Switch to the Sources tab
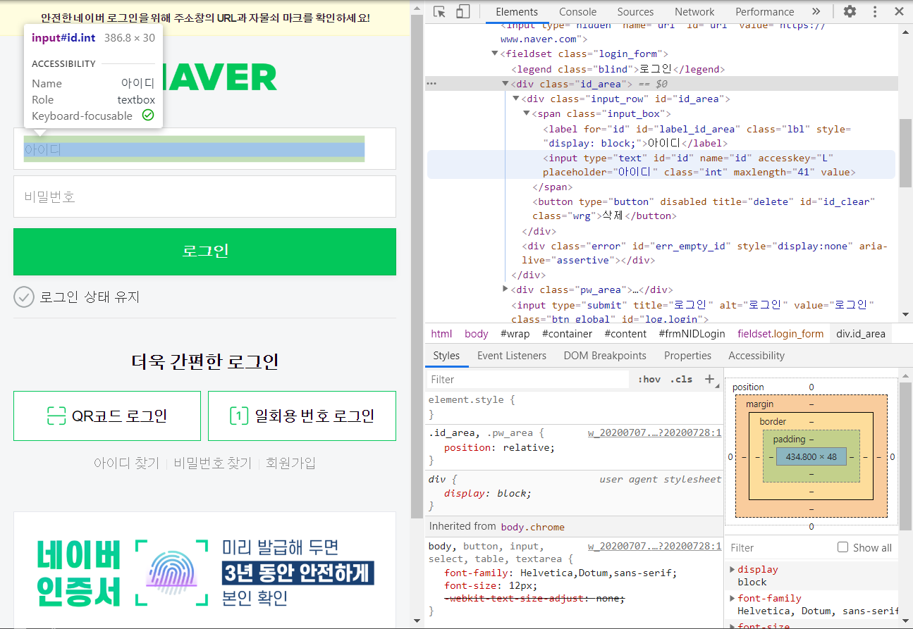This screenshot has height=629, width=913. coord(635,12)
